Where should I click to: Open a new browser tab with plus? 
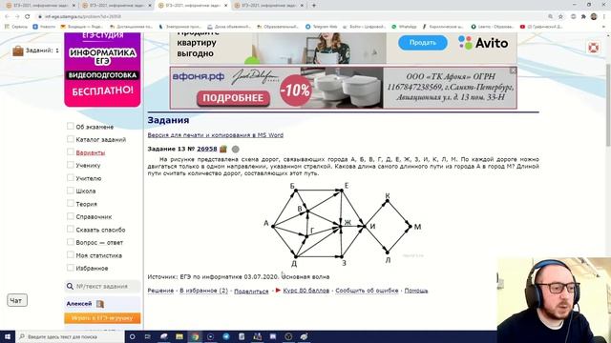pos(314,6)
